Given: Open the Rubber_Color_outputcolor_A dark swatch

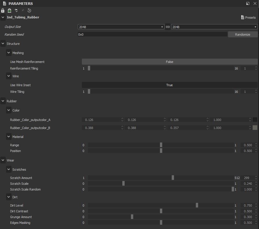Looking at the screenshot, I should 255,120.
